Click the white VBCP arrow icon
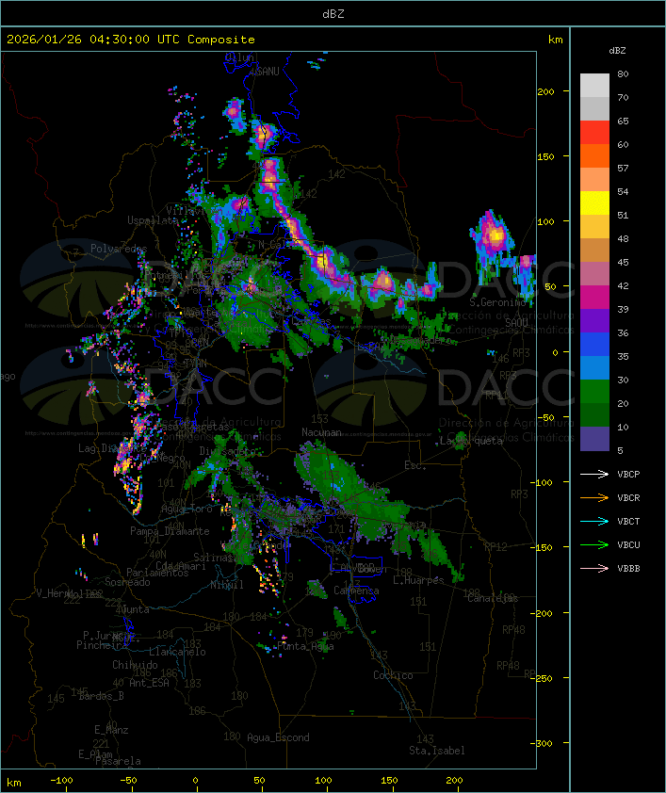The image size is (666, 793). point(595,474)
